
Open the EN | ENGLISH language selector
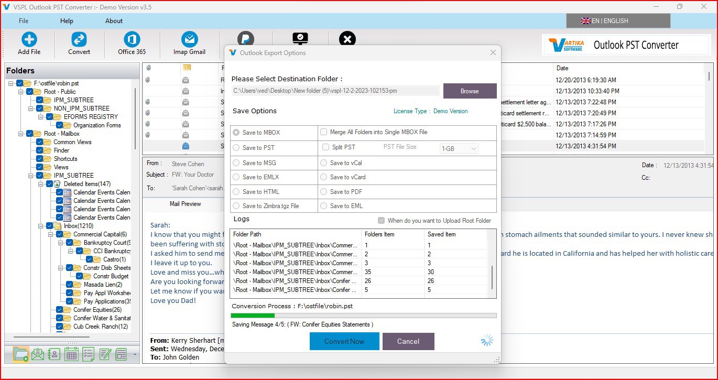(618, 21)
